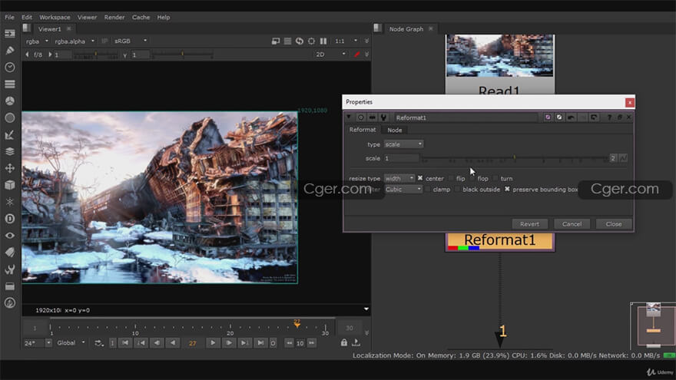
Task: Toggle region of interest crosshair icon
Action: [311, 41]
